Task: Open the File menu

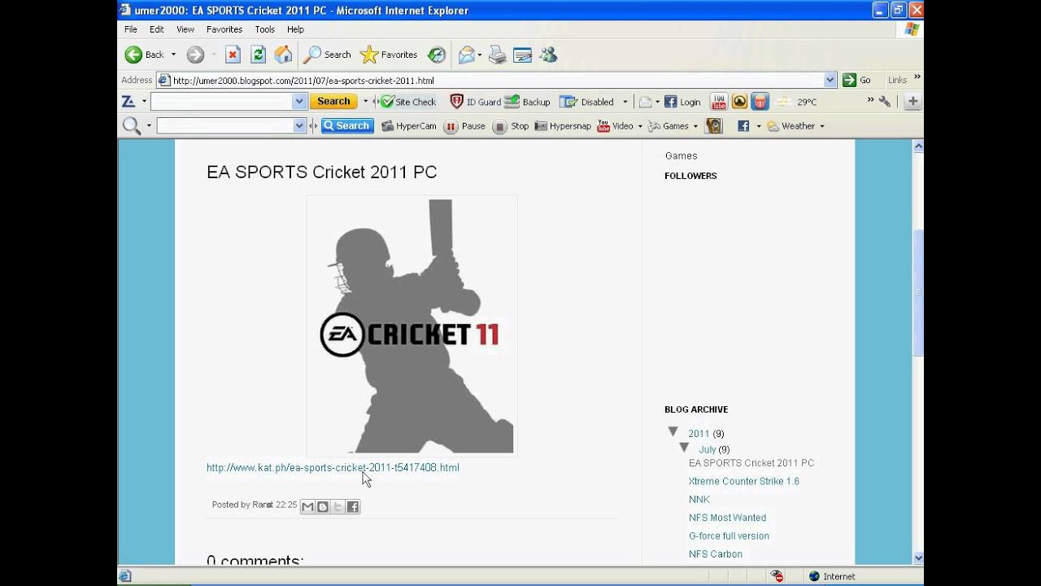Action: click(130, 29)
